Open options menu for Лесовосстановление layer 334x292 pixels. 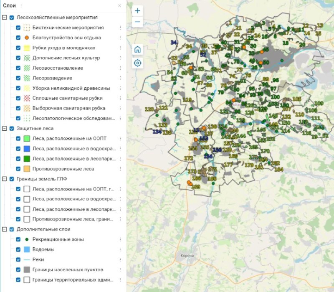120,68
